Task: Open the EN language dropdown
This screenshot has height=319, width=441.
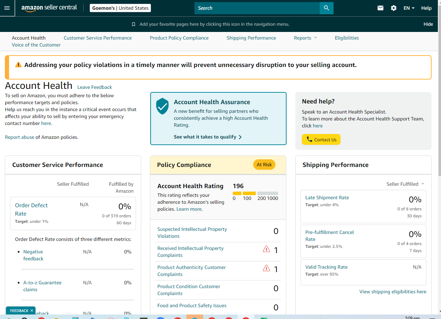Action: pyautogui.click(x=409, y=8)
